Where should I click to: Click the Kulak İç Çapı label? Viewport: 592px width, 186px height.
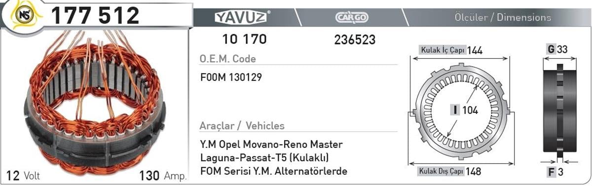tap(442, 50)
